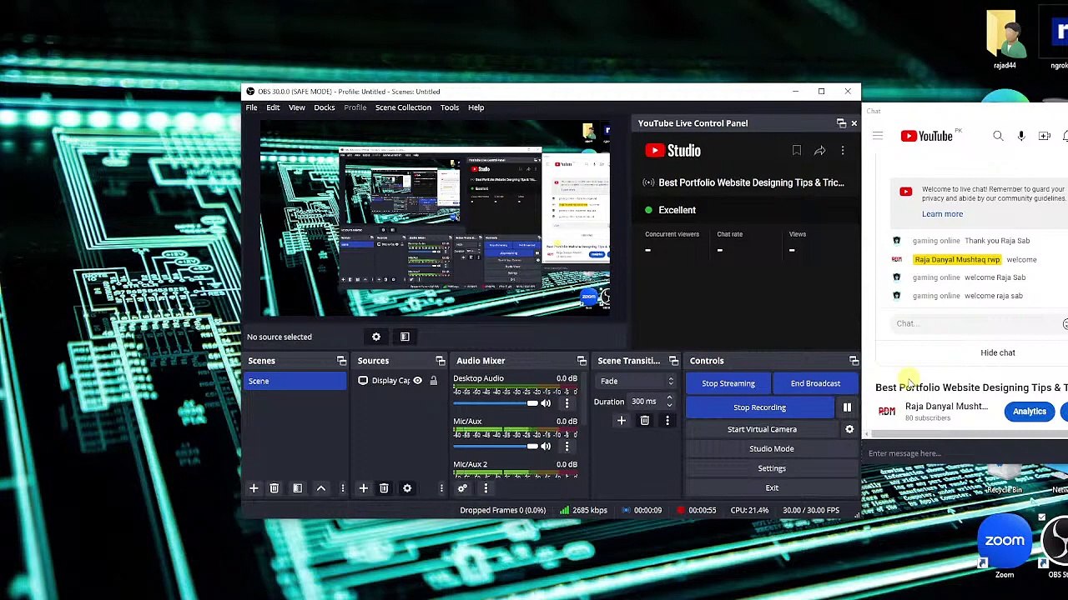
Task: Add a scene transition with plus icon
Action: (x=621, y=421)
